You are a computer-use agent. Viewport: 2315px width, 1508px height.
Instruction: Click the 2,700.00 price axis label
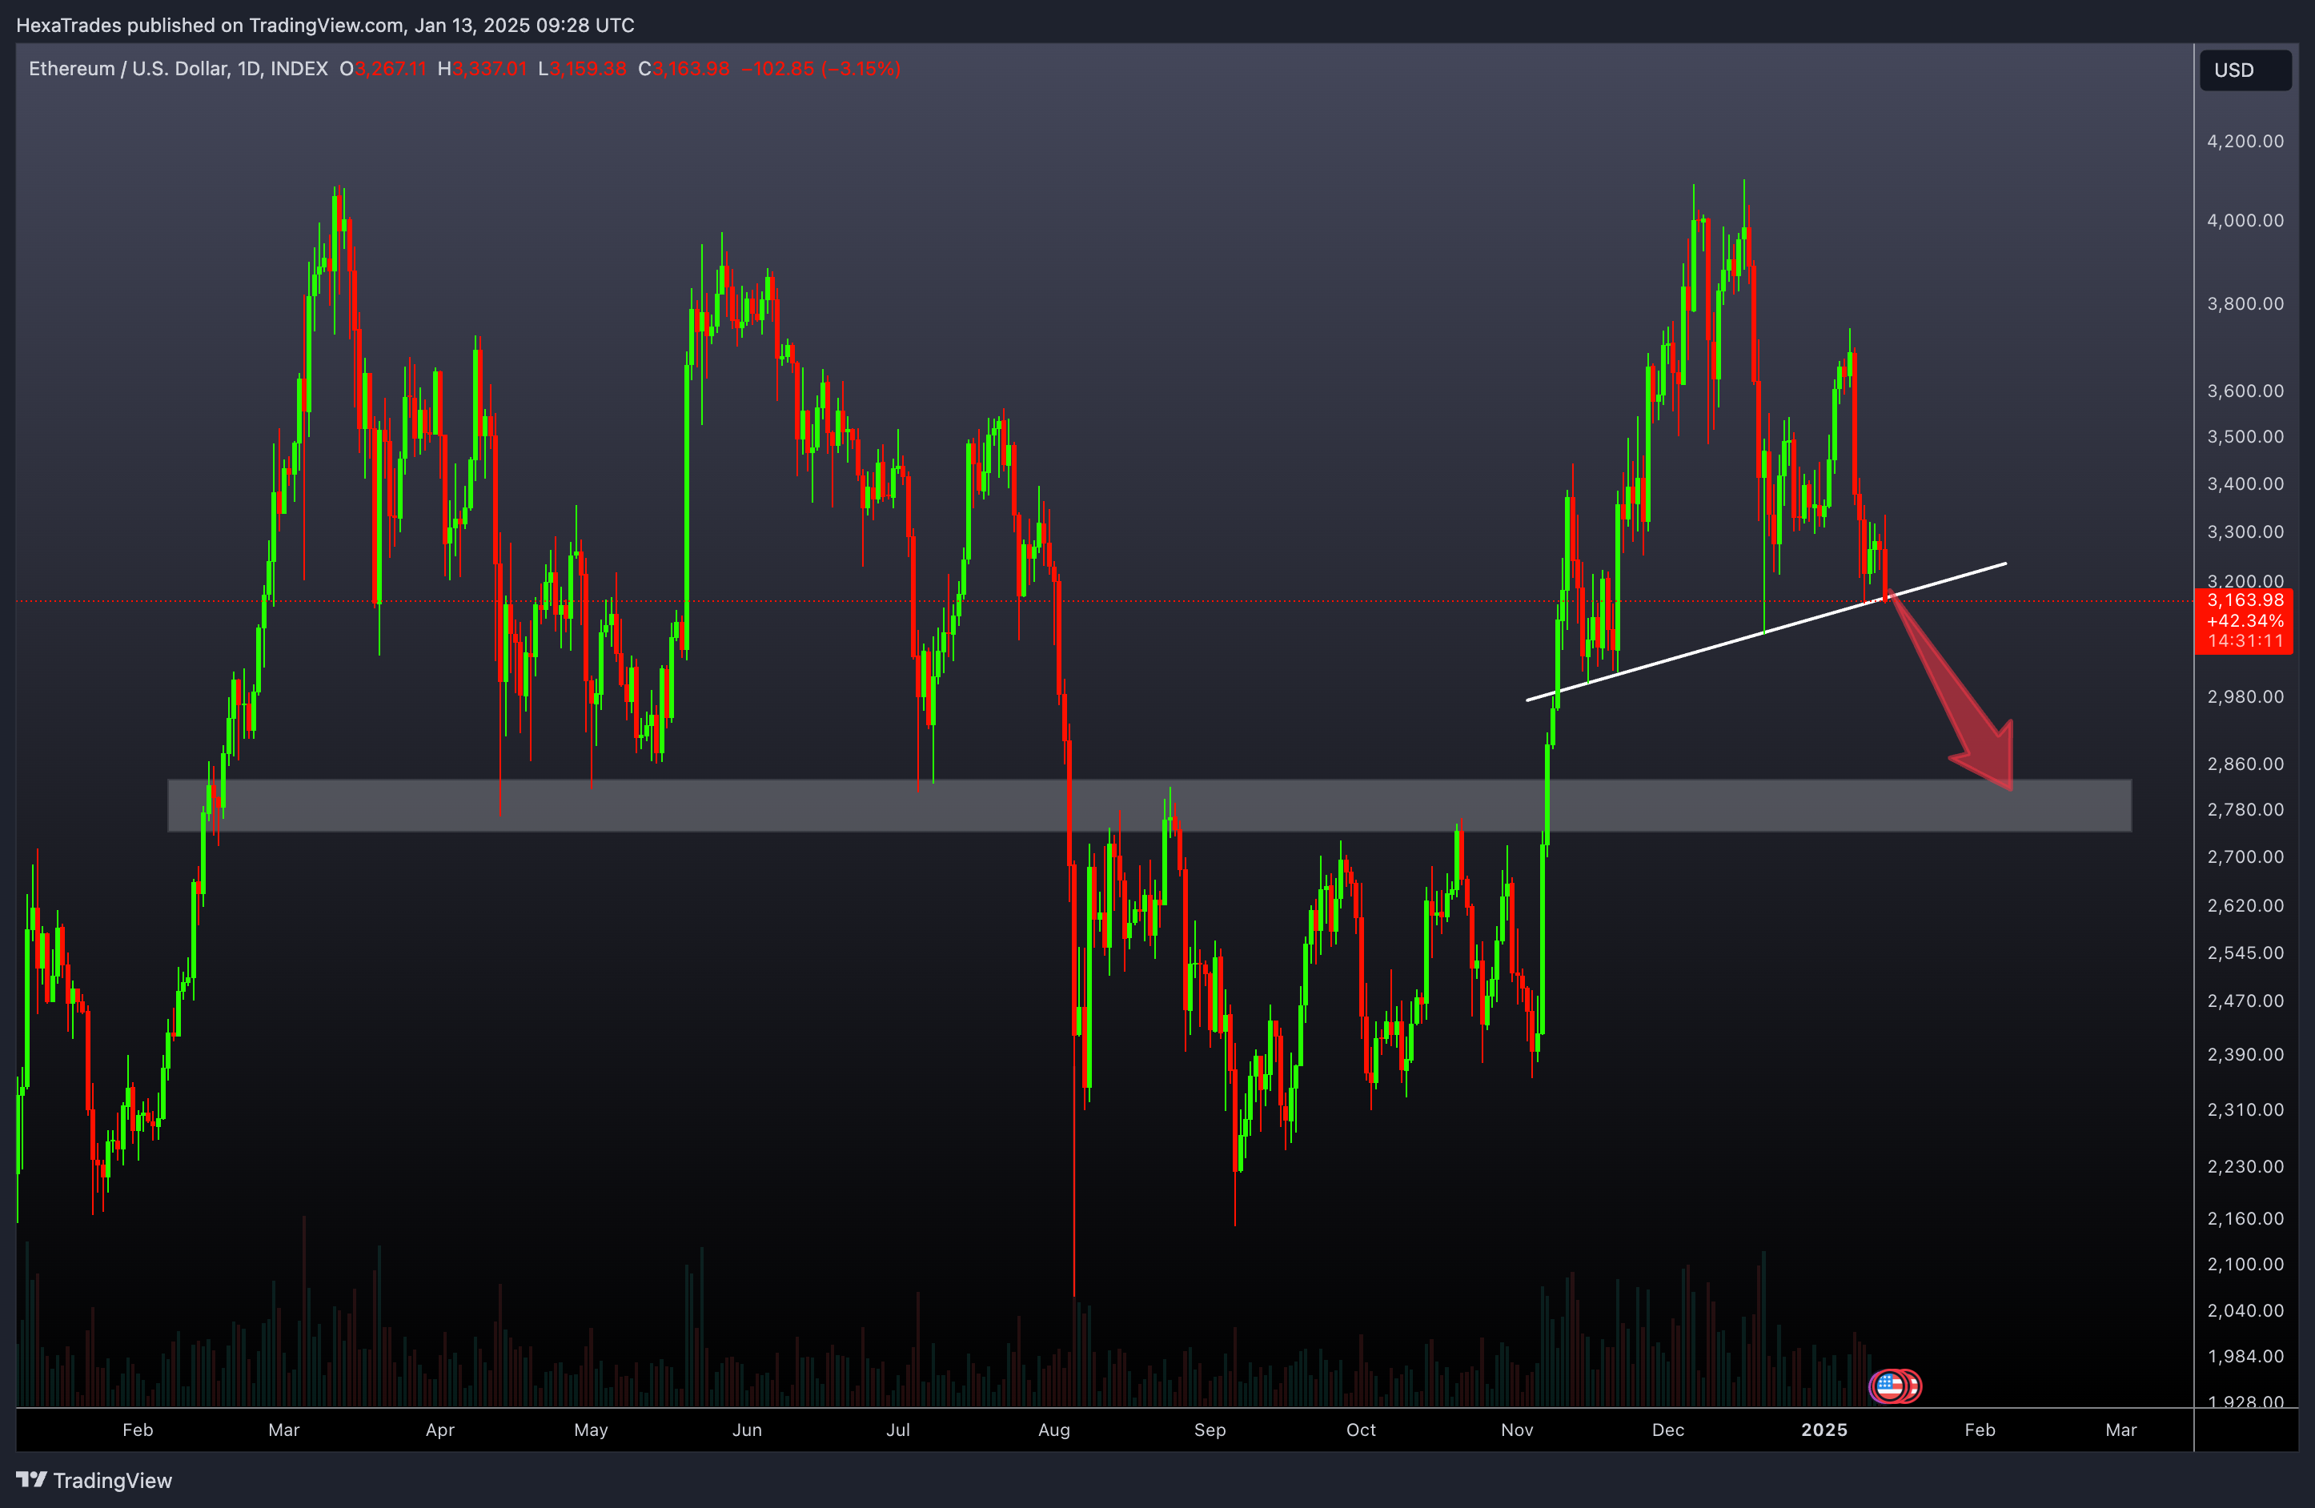(2245, 857)
